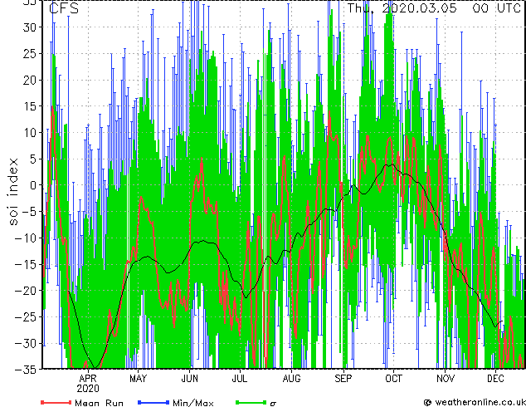This screenshot has width=526, height=407.
Task: Click the Min/Max legend label
Action: pos(192,403)
